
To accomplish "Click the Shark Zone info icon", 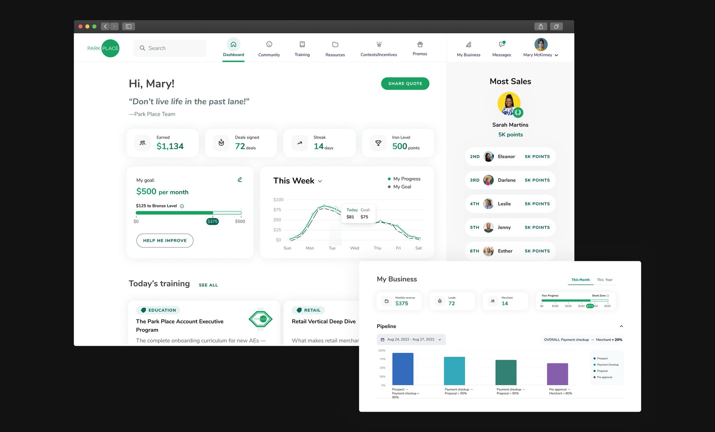I will (608, 296).
